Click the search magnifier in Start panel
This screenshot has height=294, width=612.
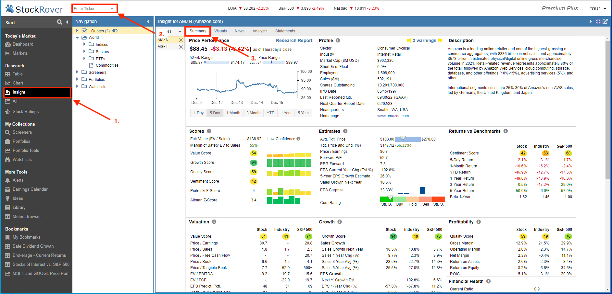click(x=59, y=22)
